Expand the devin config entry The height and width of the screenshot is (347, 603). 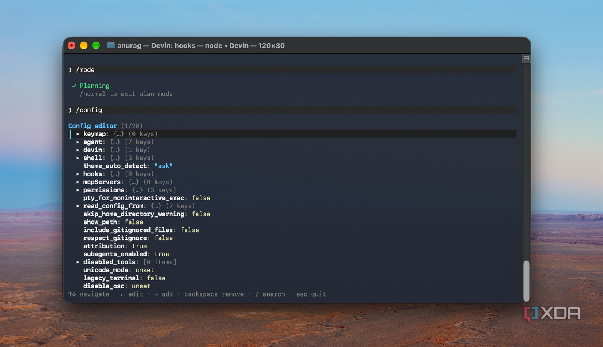pyautogui.click(x=78, y=150)
